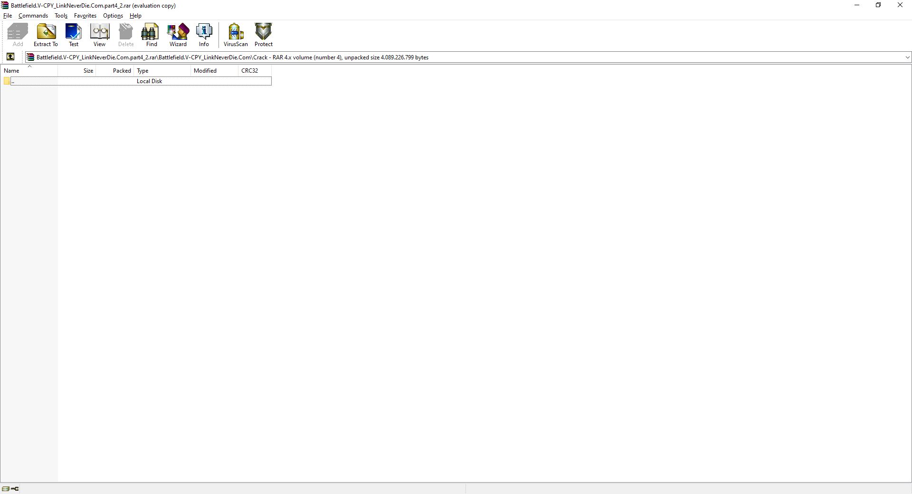Open the File menu
912x494 pixels.
coord(8,16)
